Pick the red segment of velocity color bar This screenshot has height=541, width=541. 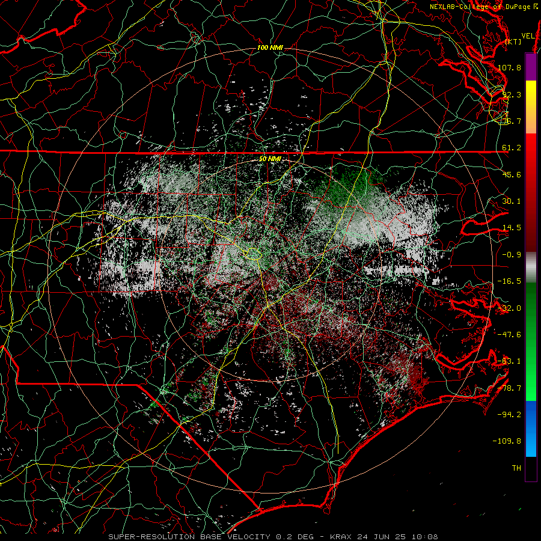click(x=531, y=192)
